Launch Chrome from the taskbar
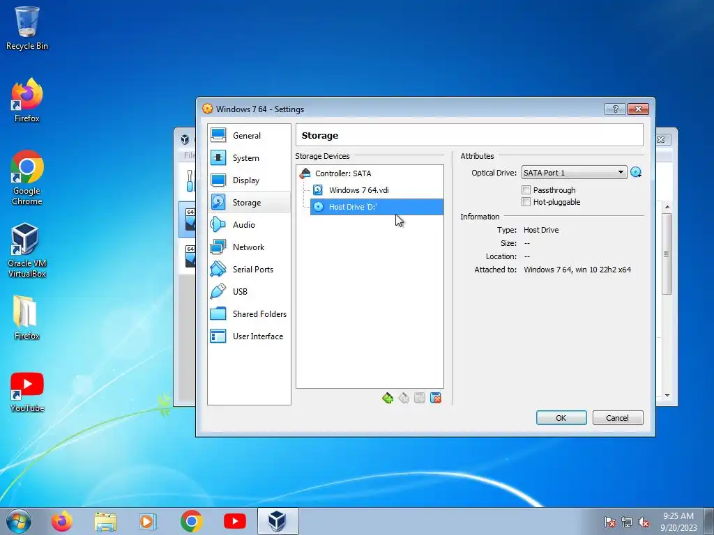 [x=191, y=521]
